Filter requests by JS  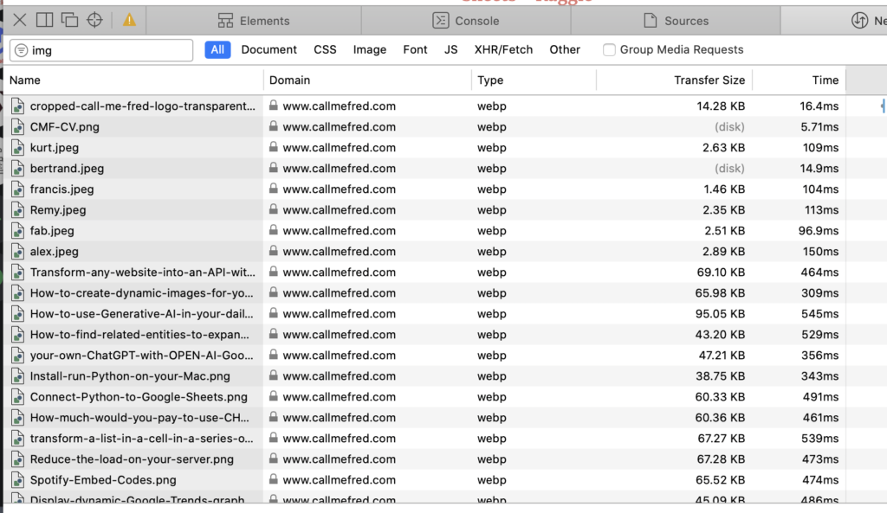(450, 49)
